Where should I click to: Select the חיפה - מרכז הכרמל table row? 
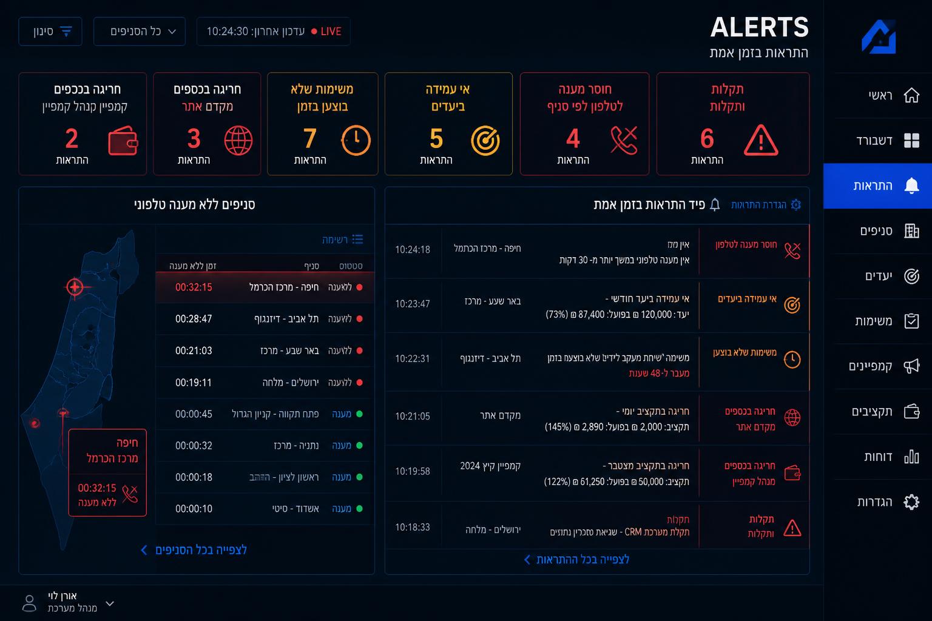pos(265,287)
